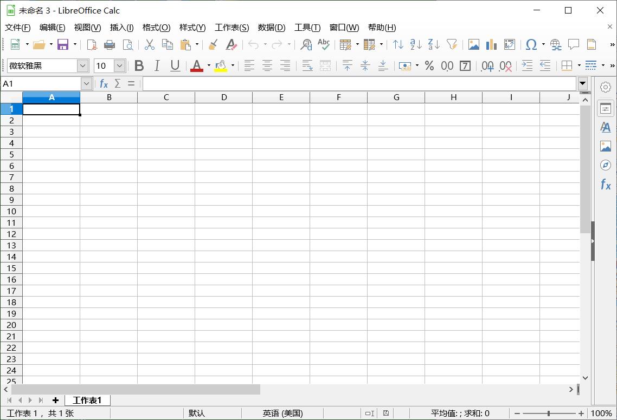Toggle Wrap Text
The height and width of the screenshot is (420, 617).
[307, 65]
